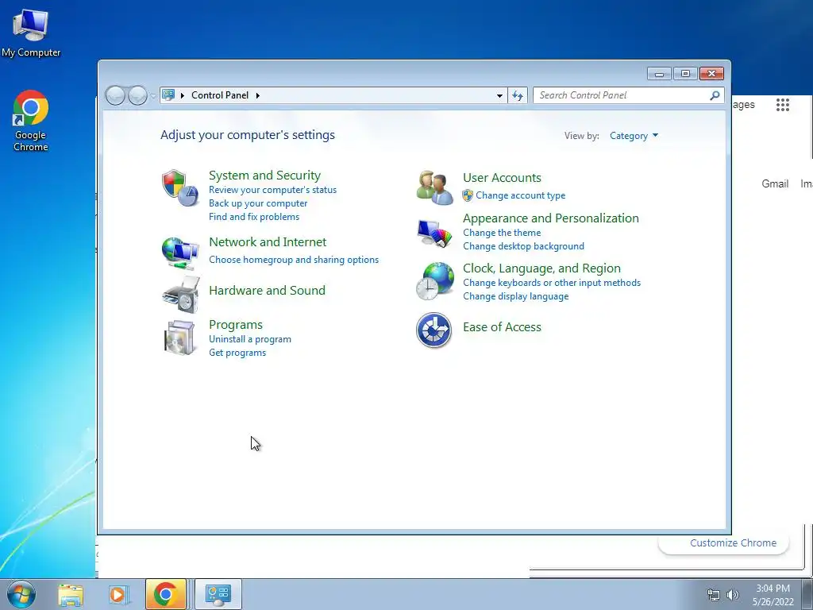Open Back up your computer link
Viewport: 813px width, 610px height.
pos(258,203)
